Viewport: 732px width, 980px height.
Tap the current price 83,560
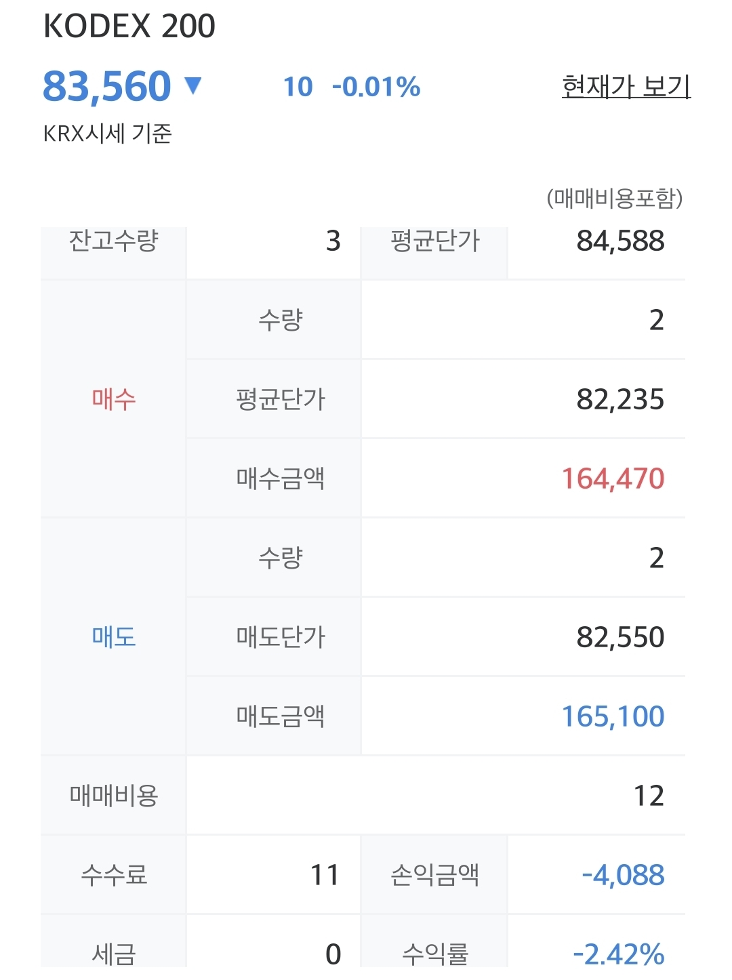(x=107, y=87)
